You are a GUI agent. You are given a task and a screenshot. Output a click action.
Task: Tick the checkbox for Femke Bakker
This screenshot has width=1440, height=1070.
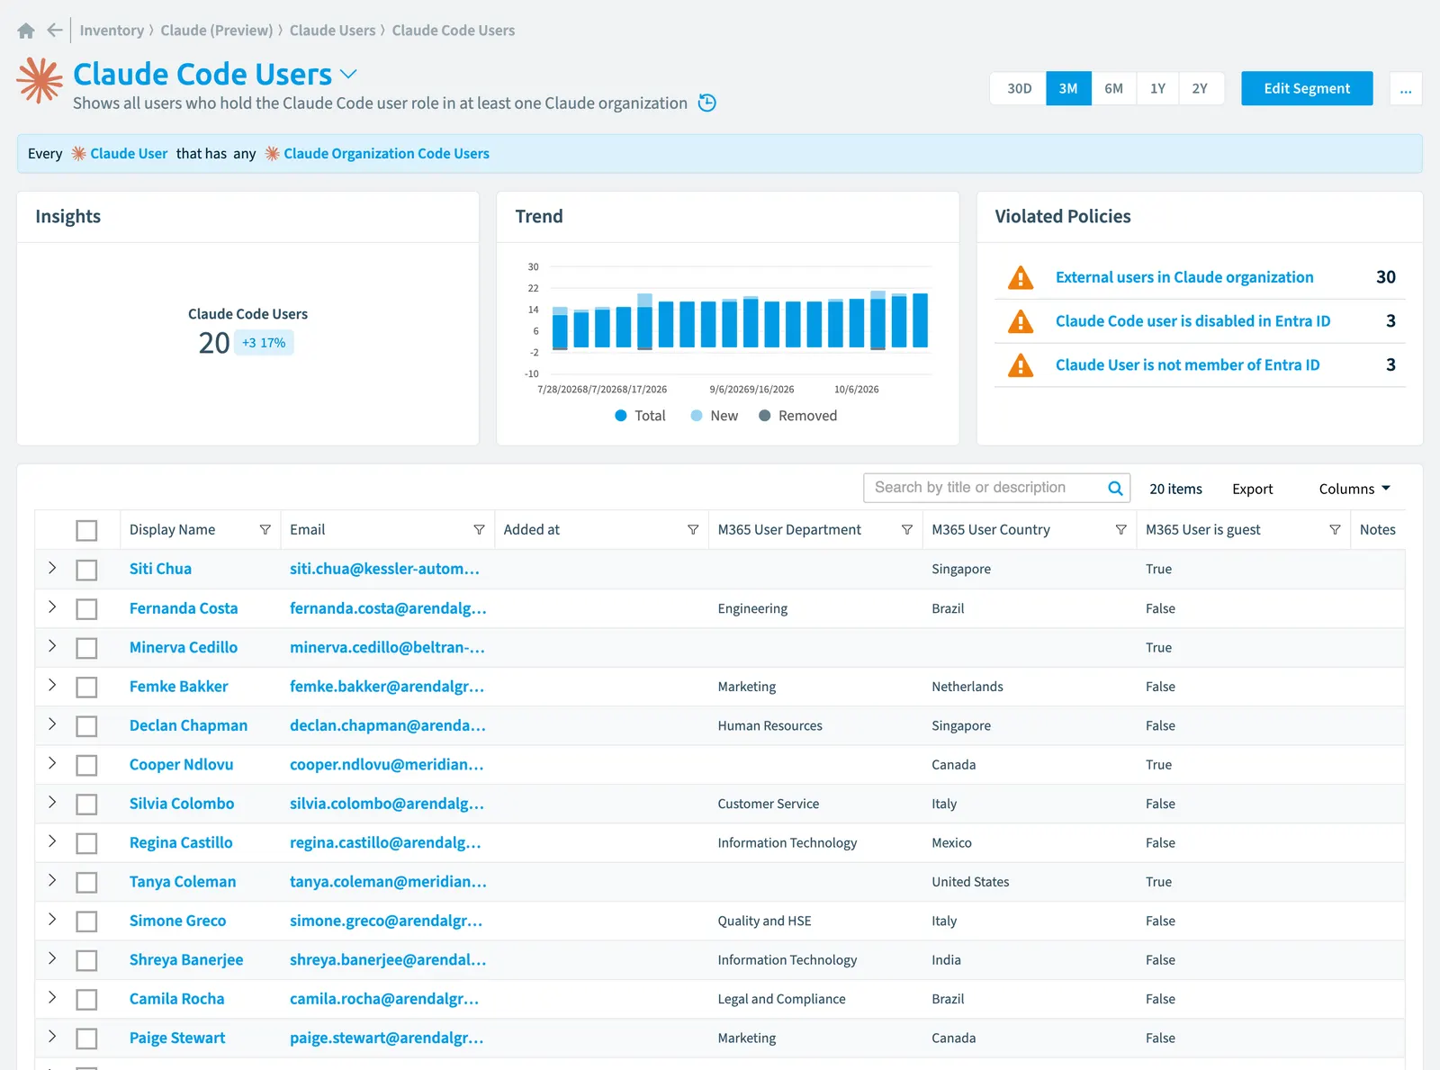[x=86, y=688]
